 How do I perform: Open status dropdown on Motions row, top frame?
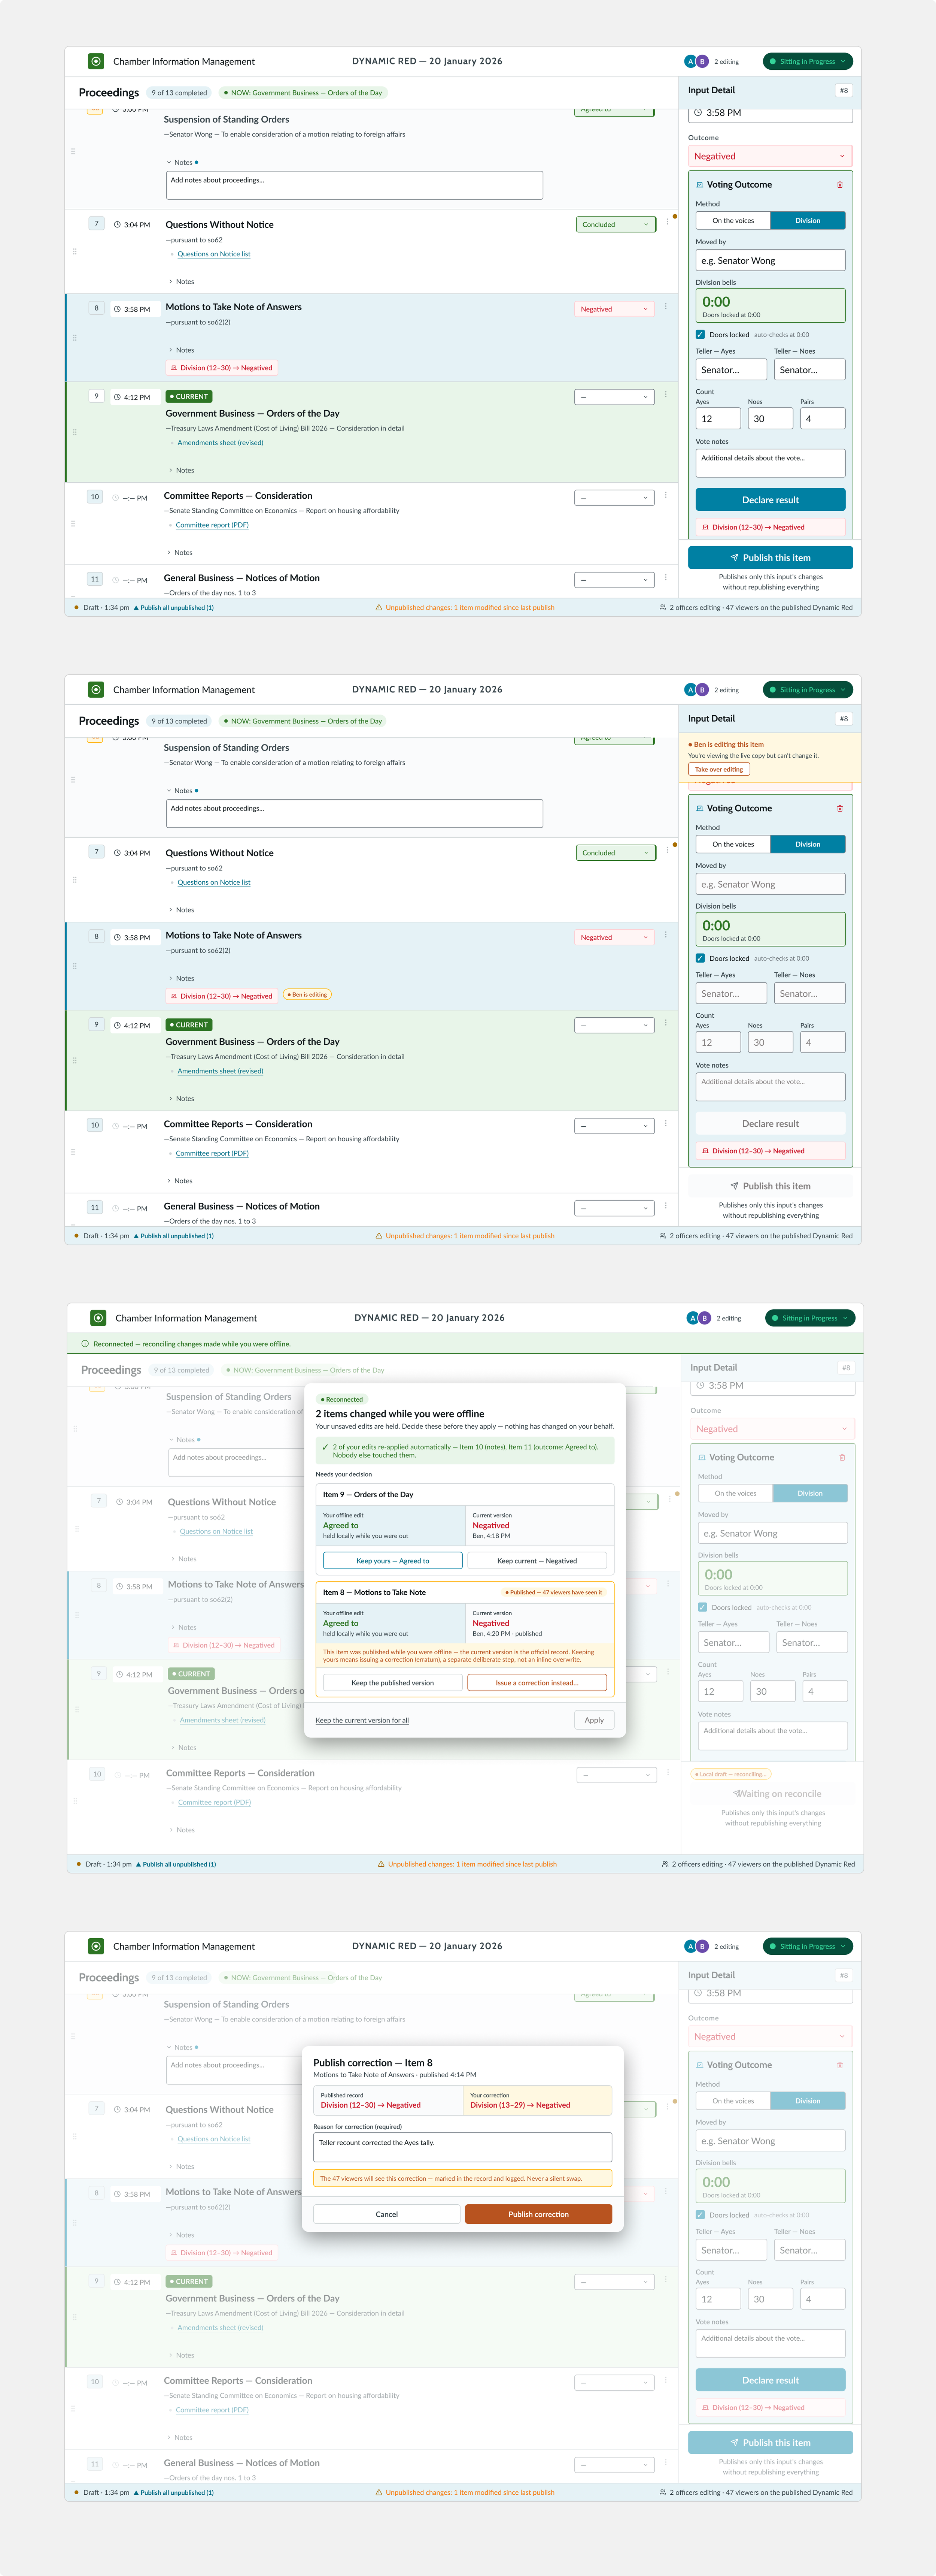pyautogui.click(x=614, y=309)
